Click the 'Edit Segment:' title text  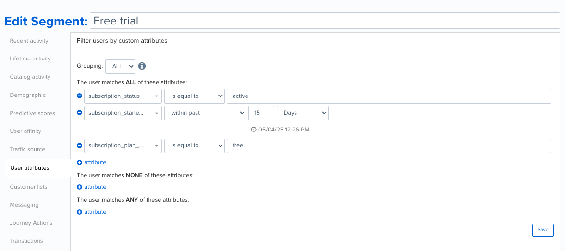[46, 21]
